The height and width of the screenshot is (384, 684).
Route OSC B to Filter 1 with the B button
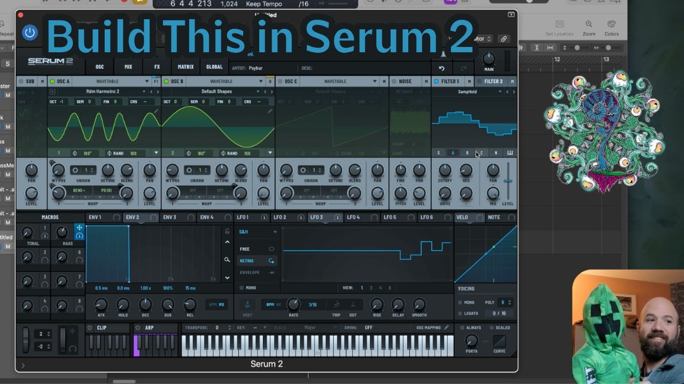[467, 153]
